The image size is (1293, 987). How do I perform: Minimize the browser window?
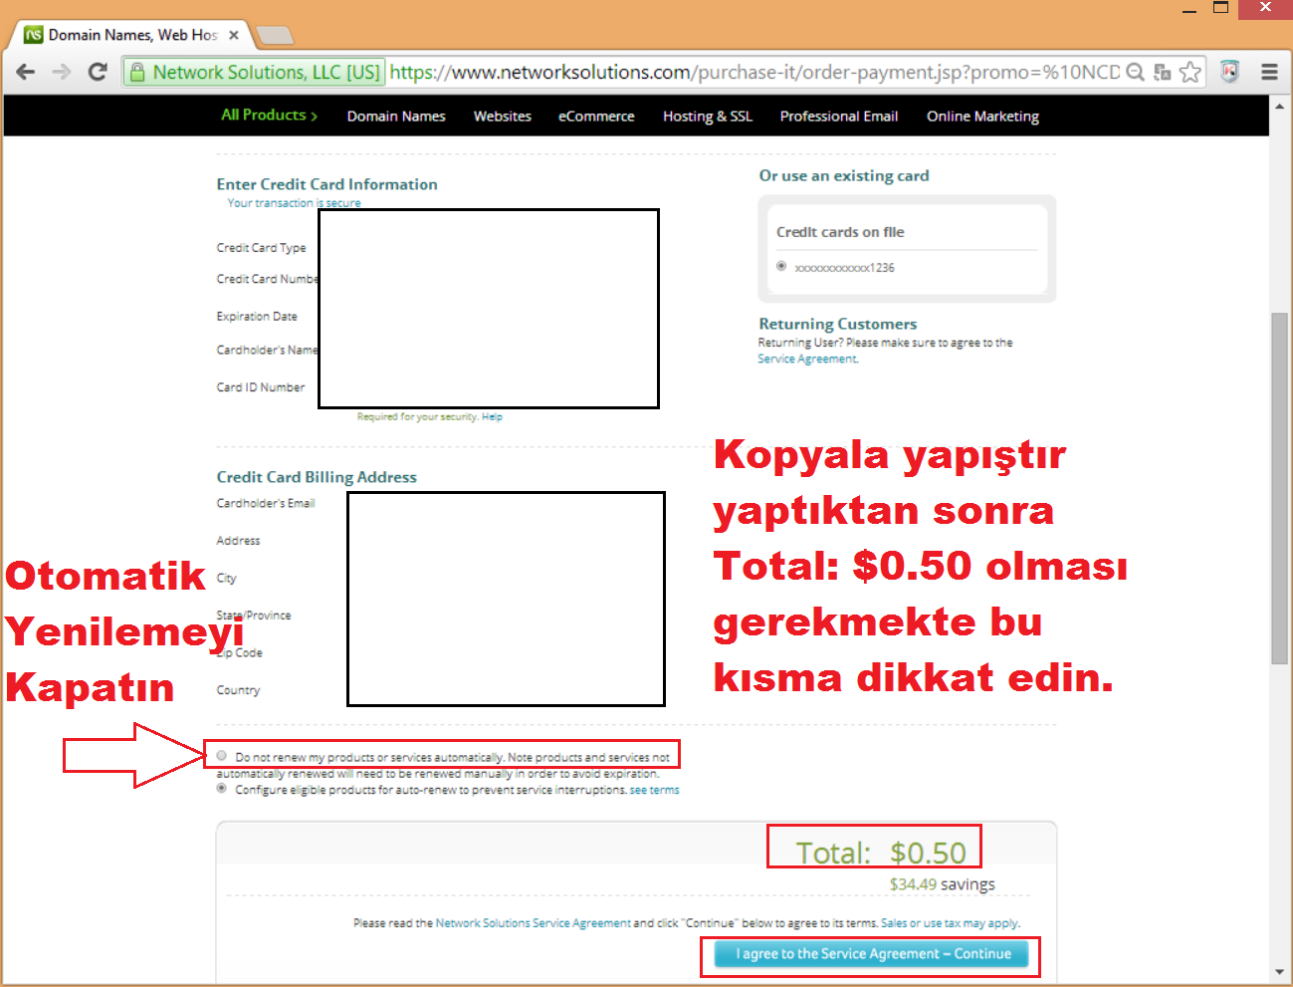[1189, 9]
